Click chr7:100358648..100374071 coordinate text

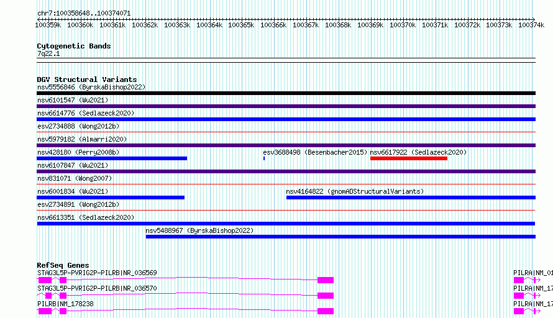tap(84, 13)
